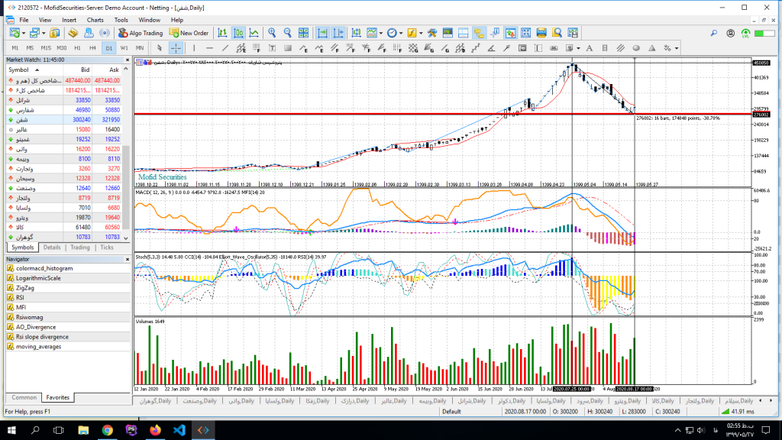
Task: Switch timeframe to H4
Action: 92,48
